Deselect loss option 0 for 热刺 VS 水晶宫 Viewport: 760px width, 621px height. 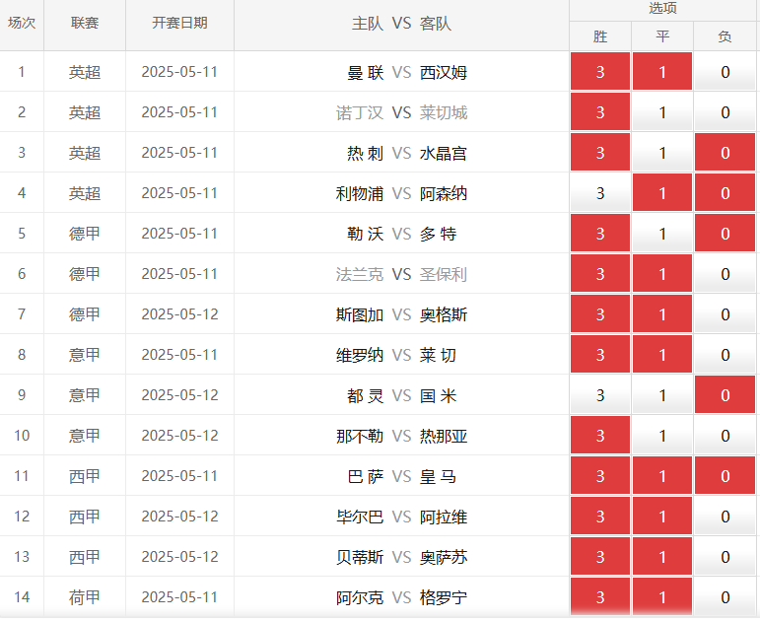pos(725,153)
